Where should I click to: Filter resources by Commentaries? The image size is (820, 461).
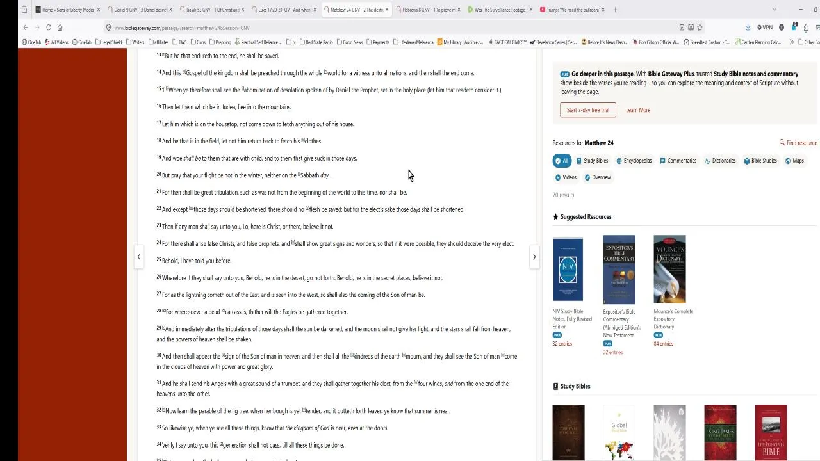678,161
